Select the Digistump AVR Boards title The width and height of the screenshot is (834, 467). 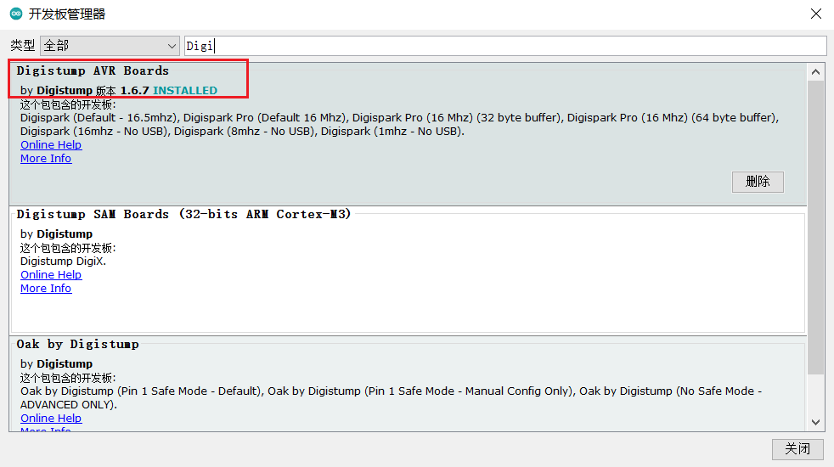[93, 70]
